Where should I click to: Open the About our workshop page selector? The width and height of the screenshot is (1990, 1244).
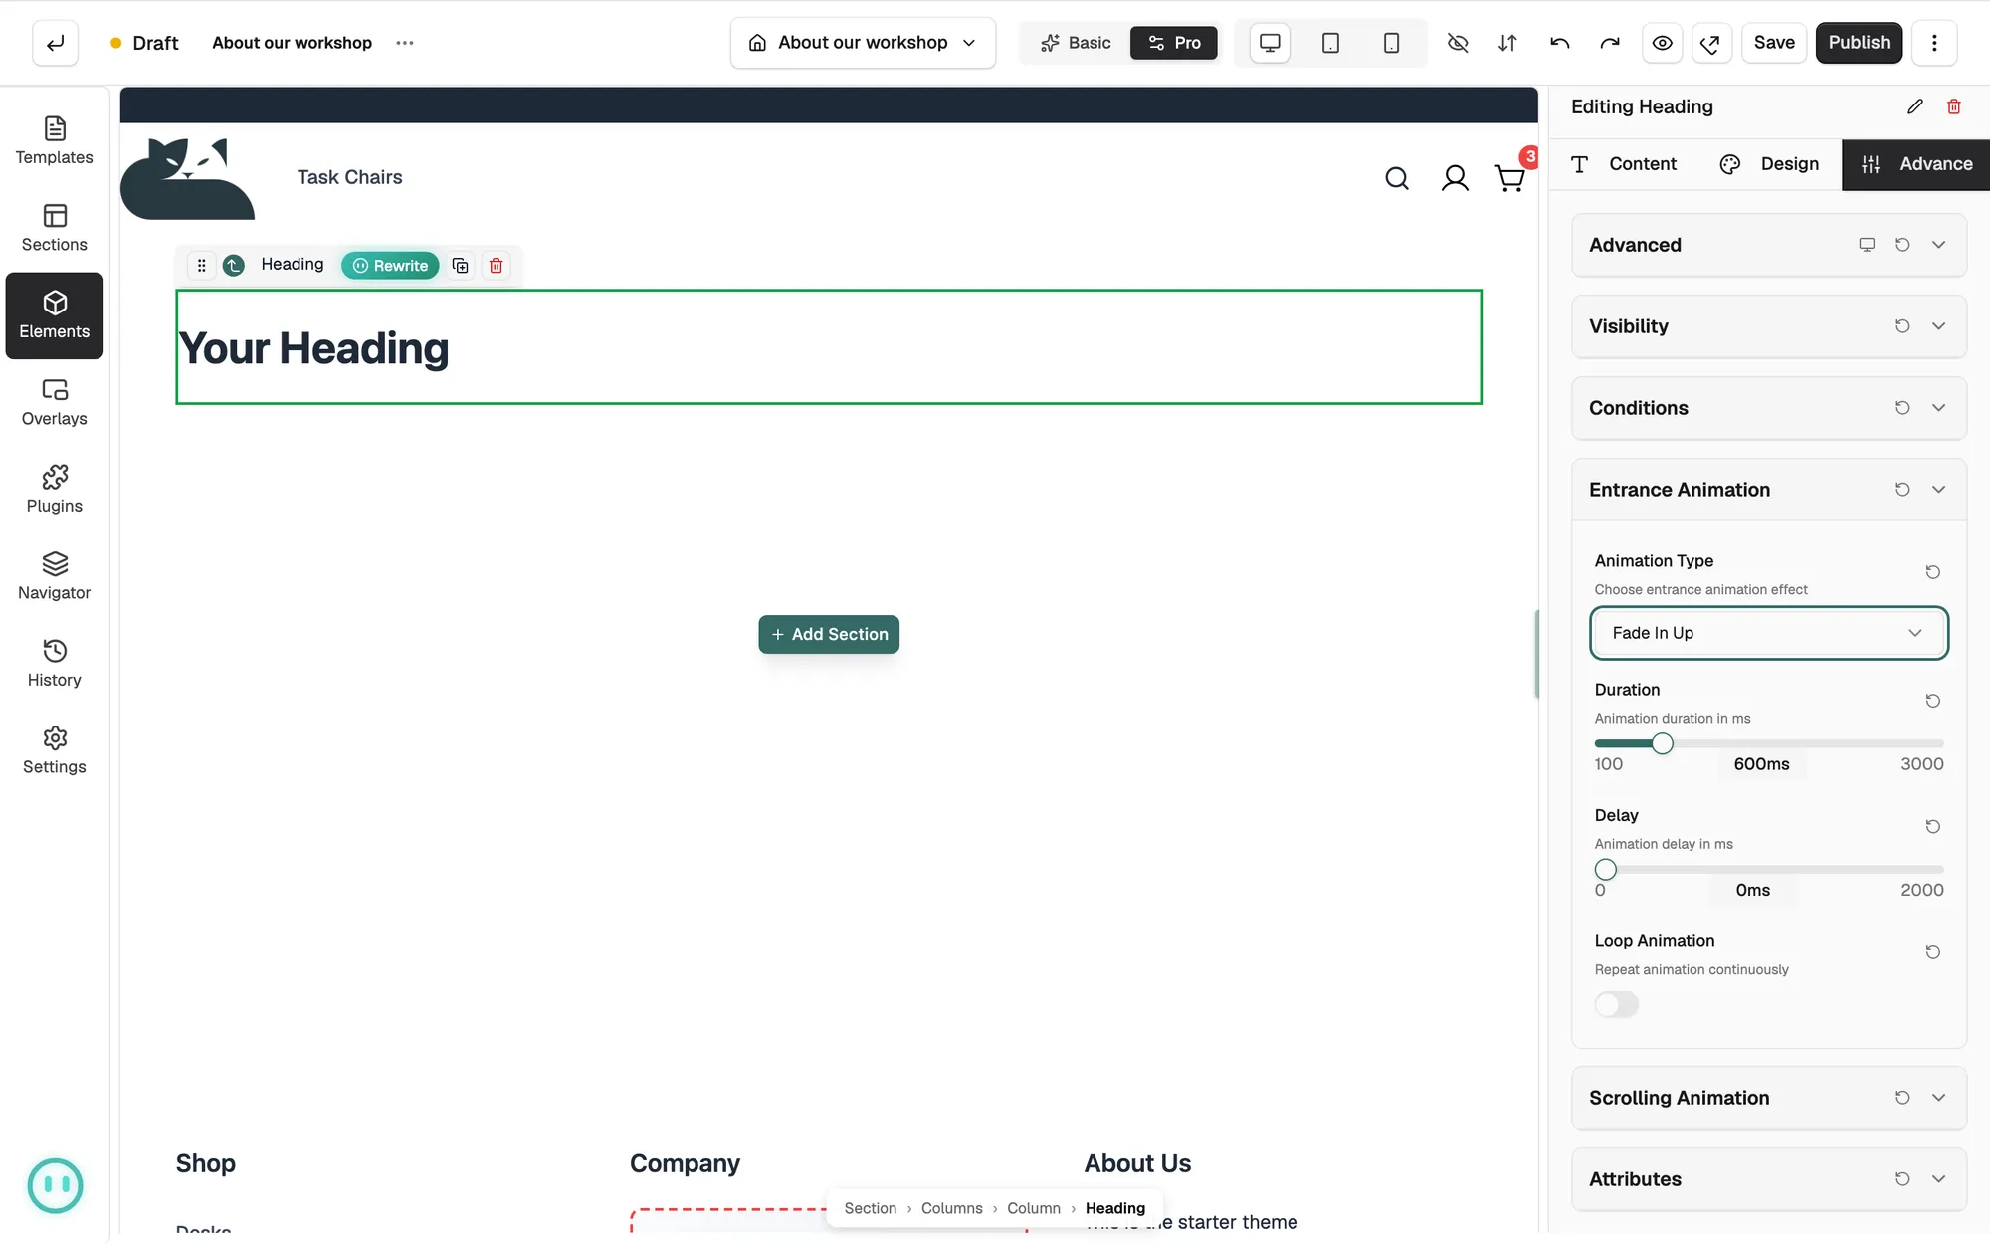tap(863, 43)
